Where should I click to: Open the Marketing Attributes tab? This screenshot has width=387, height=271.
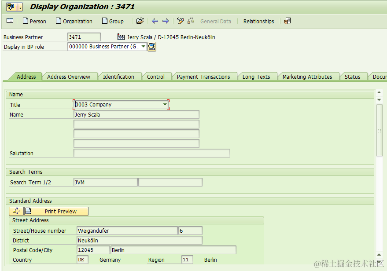pyautogui.click(x=307, y=77)
